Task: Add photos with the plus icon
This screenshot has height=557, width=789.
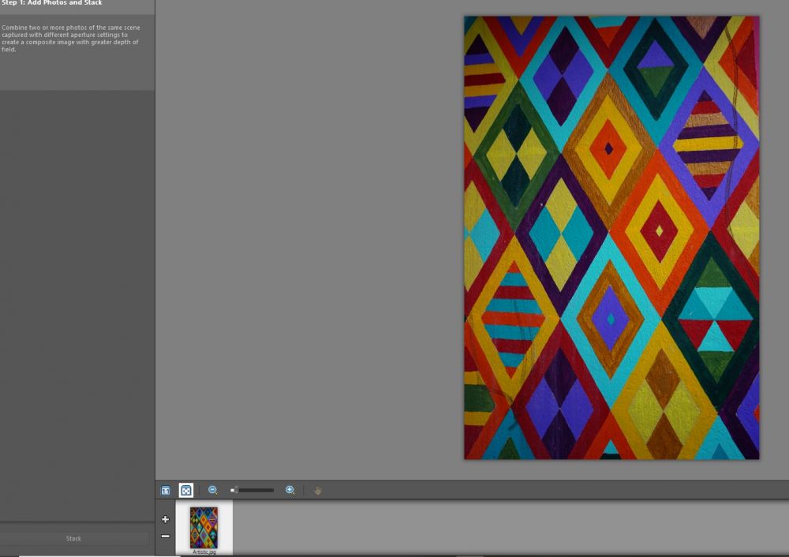Action: click(x=165, y=519)
